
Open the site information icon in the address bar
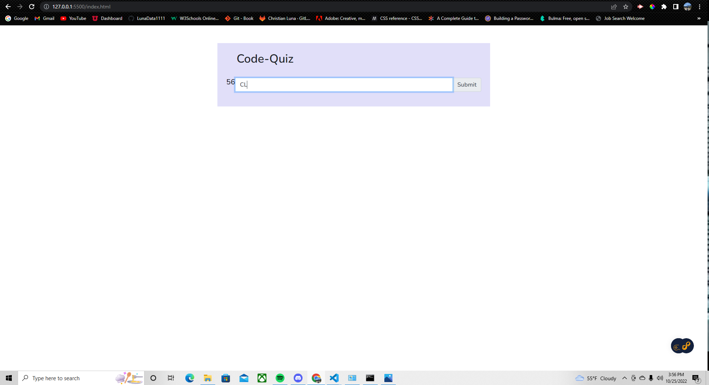[x=46, y=7]
